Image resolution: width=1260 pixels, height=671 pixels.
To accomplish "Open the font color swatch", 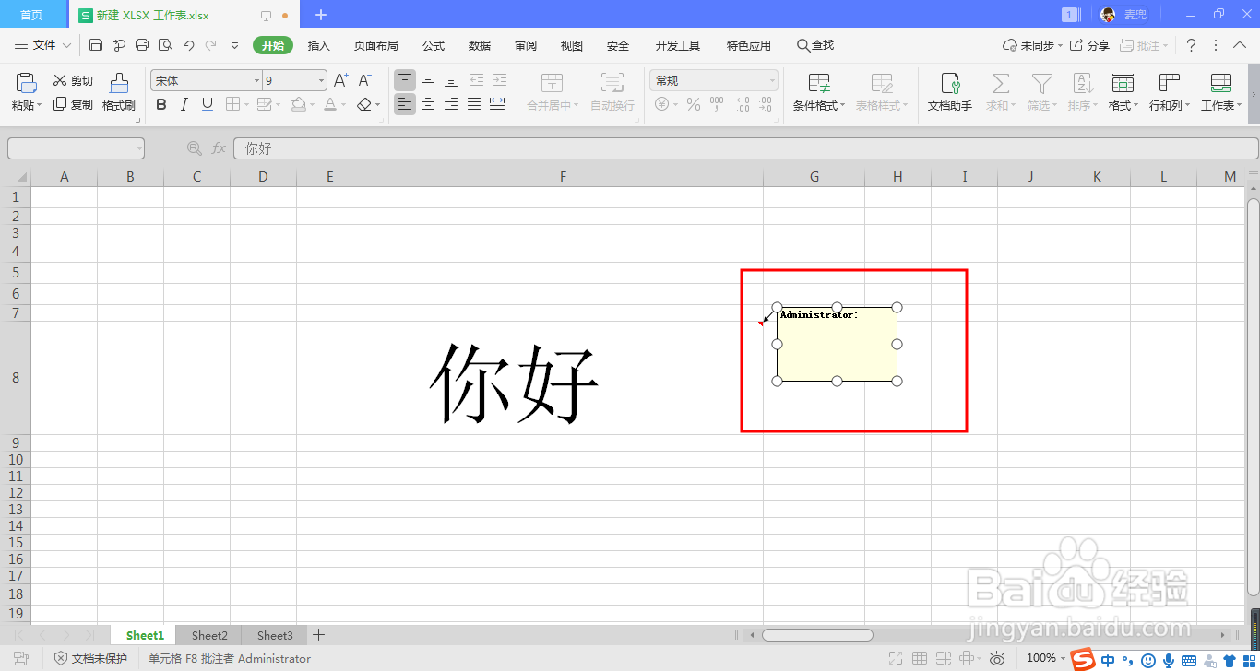I will click(x=330, y=104).
